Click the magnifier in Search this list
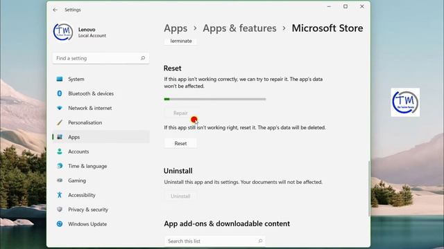Screen dimensions: 444x249 pyautogui.click(x=260, y=241)
